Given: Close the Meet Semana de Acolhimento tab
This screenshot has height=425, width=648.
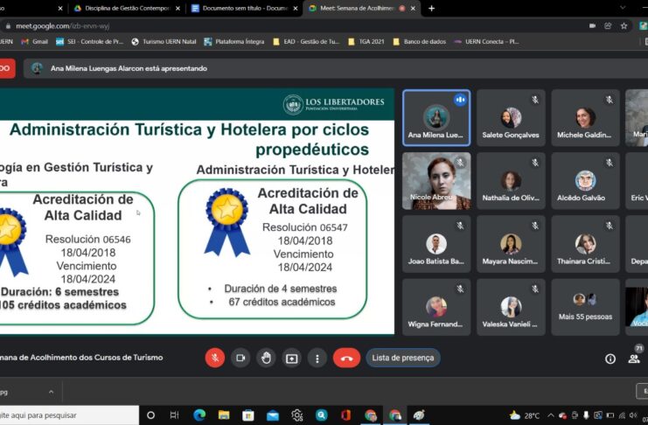Looking at the screenshot, I should point(413,8).
